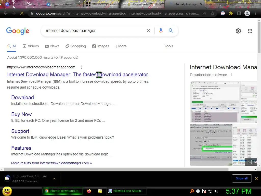This screenshot has height=196, width=261.
Task: Open the volume speaker tray icon
Action: coord(217,191)
